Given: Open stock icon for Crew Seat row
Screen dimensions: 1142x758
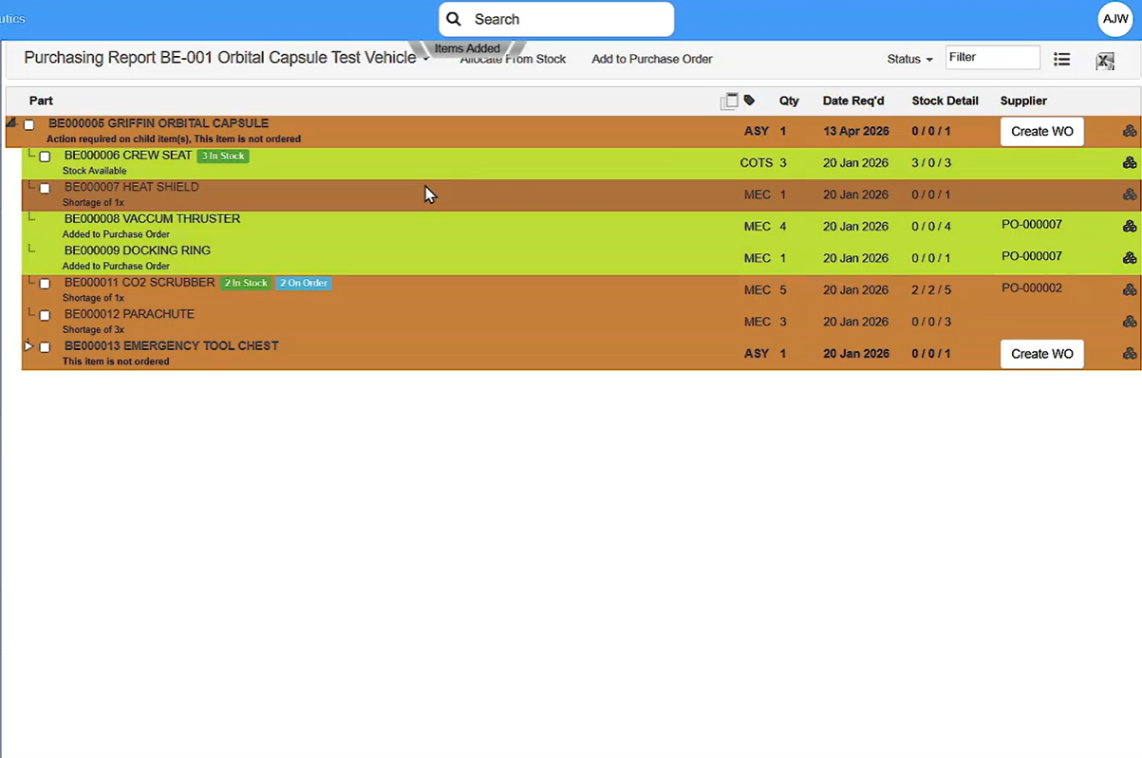Looking at the screenshot, I should coord(1130,163).
